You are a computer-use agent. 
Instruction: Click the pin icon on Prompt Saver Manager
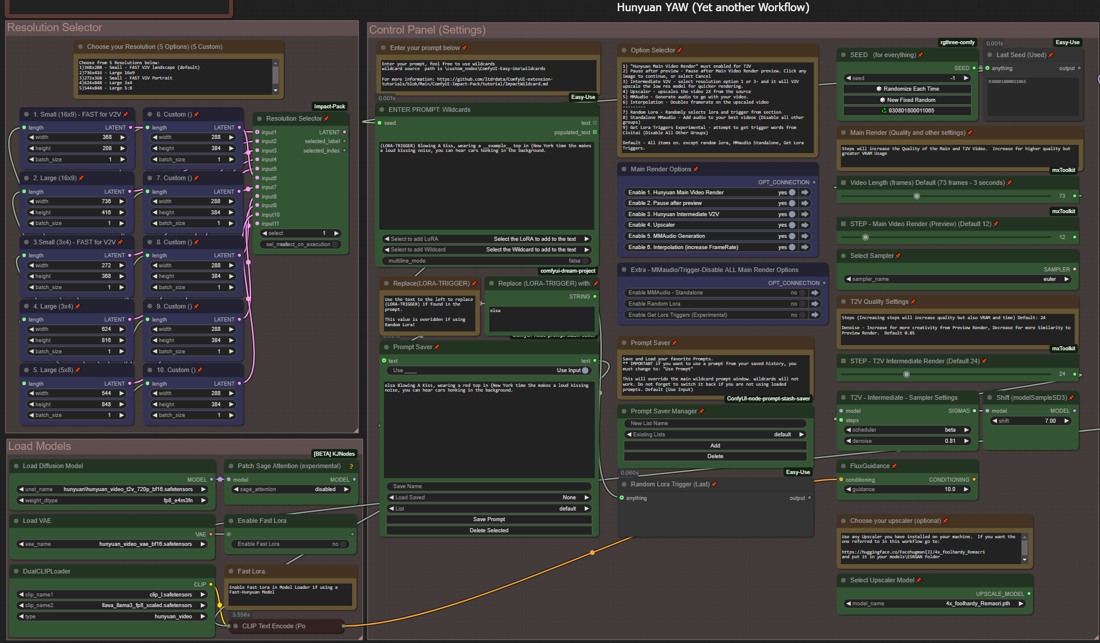pyautogui.click(x=701, y=412)
